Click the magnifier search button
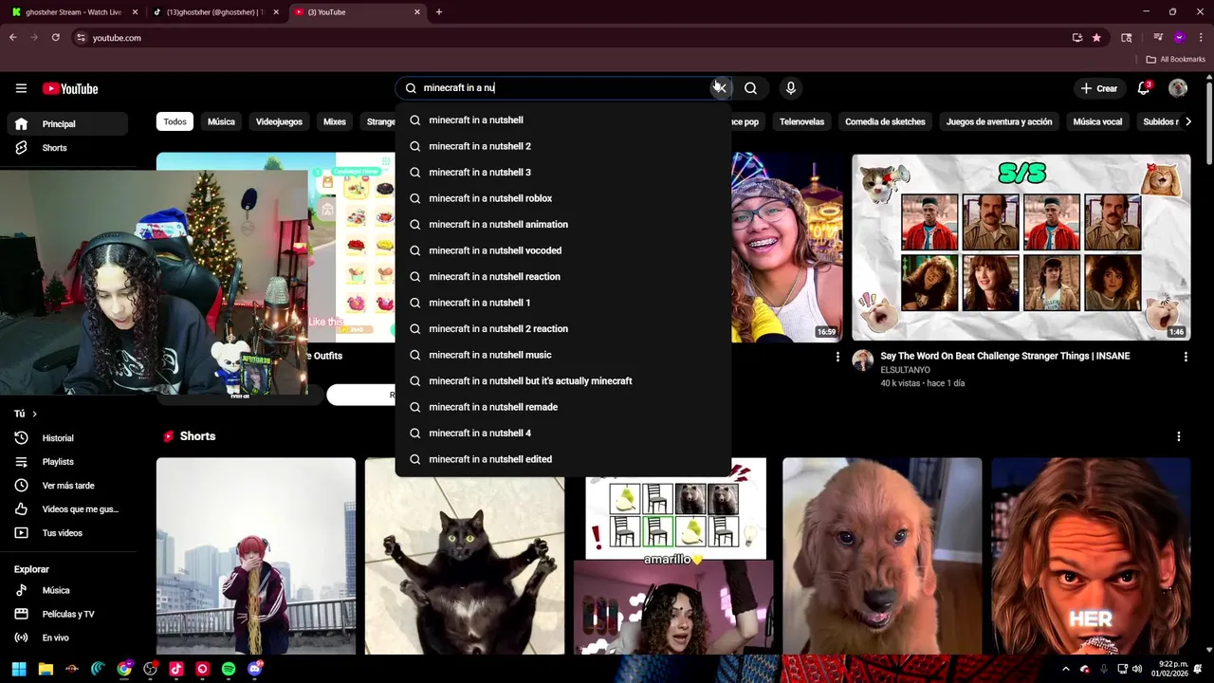This screenshot has height=683, width=1214. click(750, 88)
